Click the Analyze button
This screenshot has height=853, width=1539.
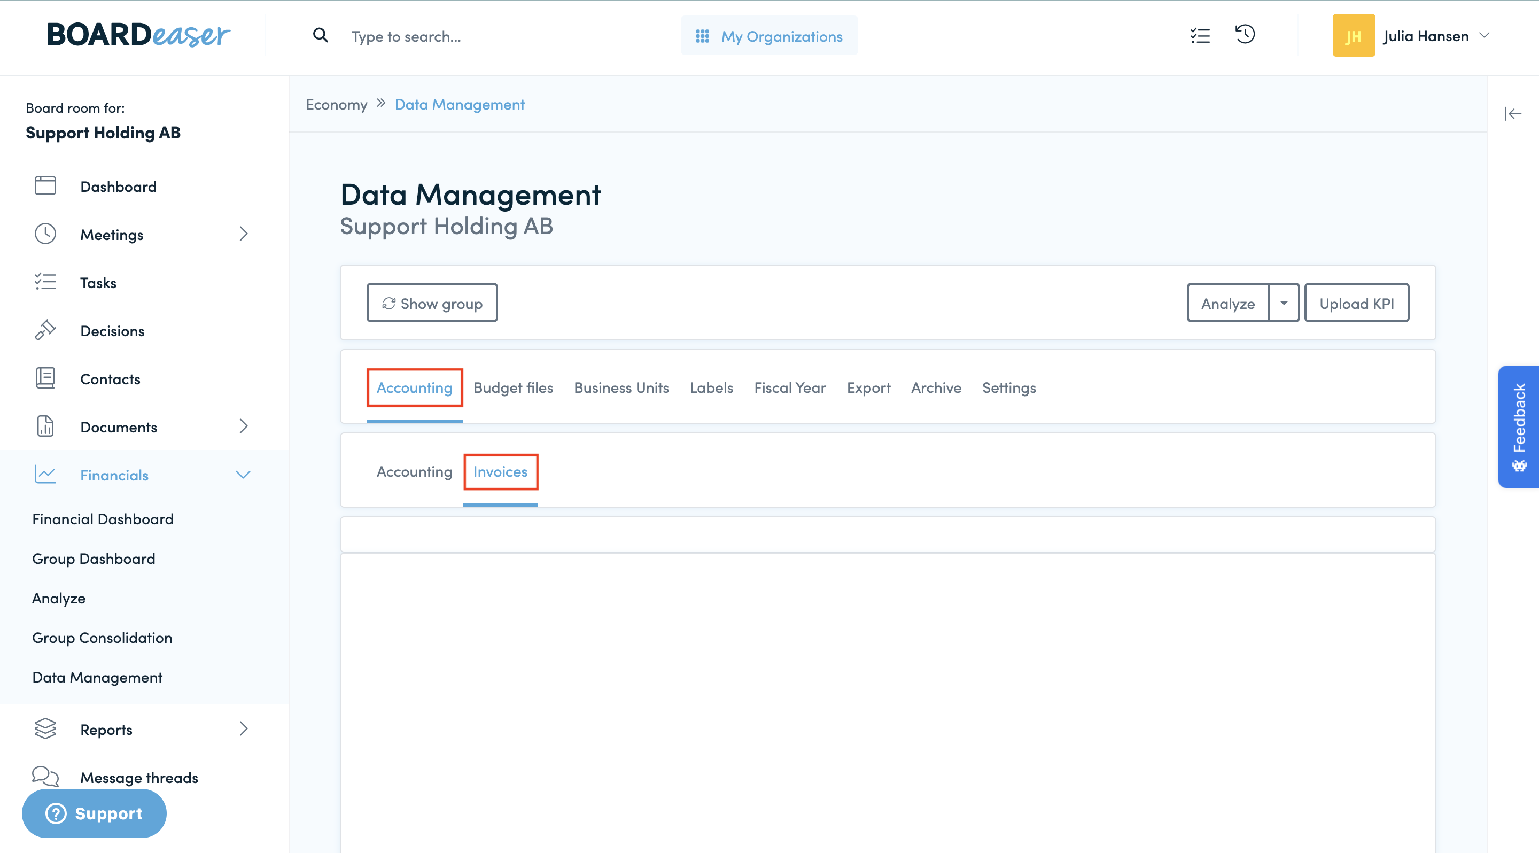[1228, 303]
